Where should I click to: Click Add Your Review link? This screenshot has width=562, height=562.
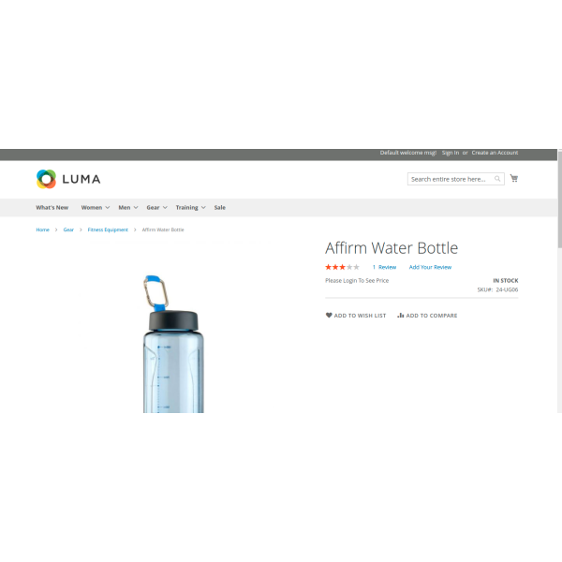tap(430, 267)
